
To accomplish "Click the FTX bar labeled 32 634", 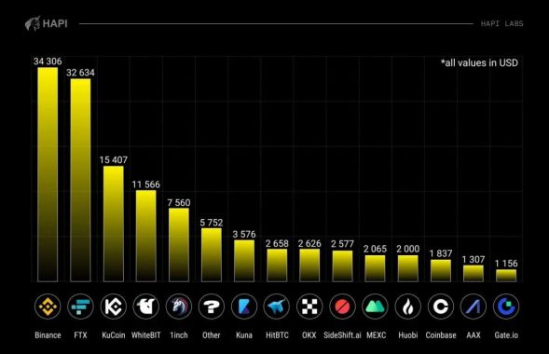I will tap(80, 180).
